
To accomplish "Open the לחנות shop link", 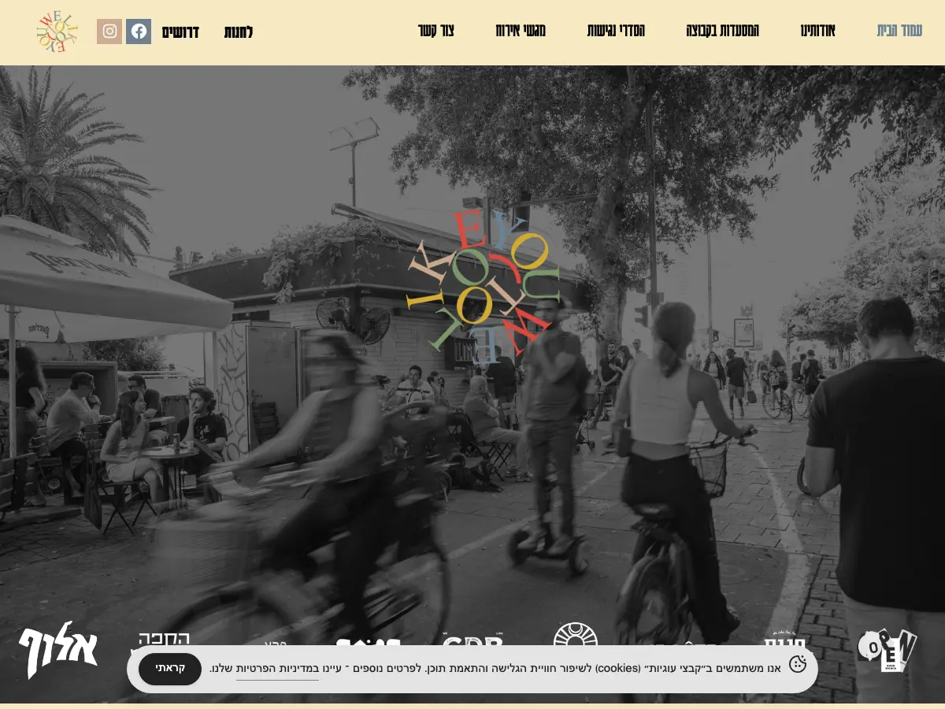I will coord(239,32).
